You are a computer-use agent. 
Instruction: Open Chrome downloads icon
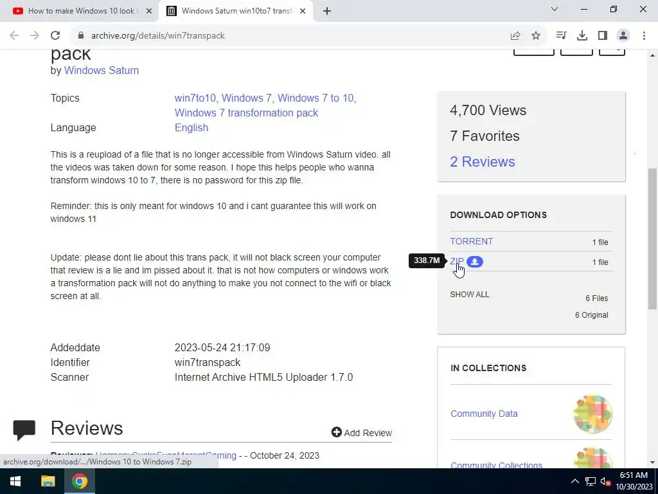(582, 36)
